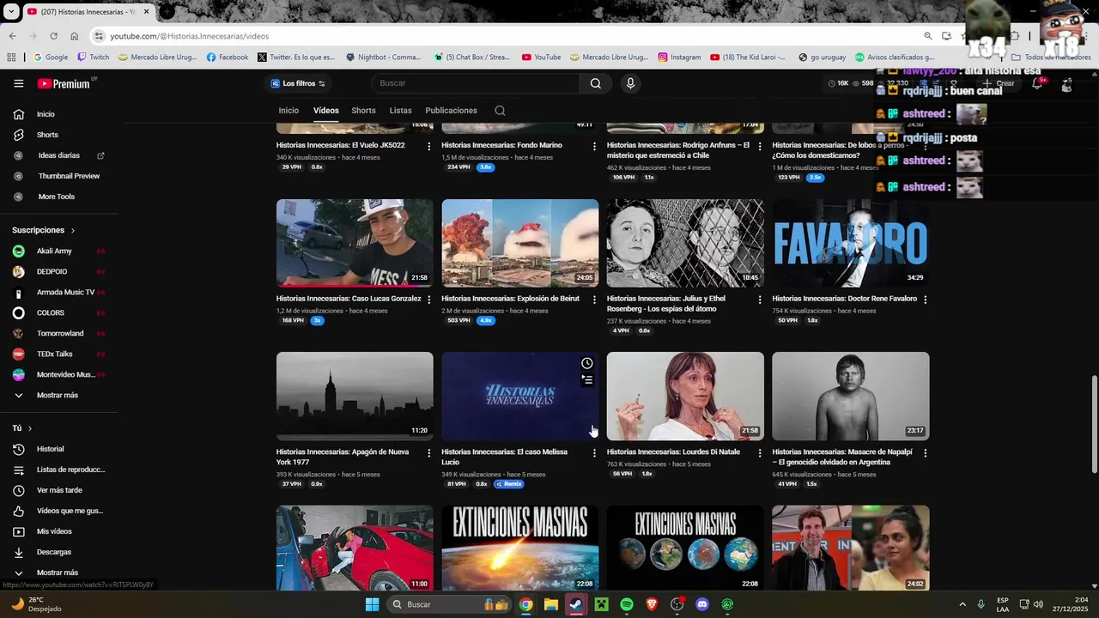Switch to the Listas channel tab
This screenshot has width=1099, height=618.
coord(400,111)
